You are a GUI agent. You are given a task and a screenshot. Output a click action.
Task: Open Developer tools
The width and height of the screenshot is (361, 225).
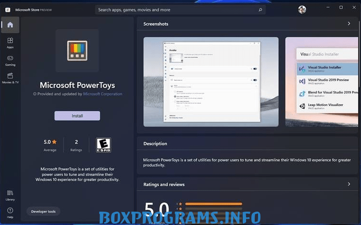click(43, 212)
